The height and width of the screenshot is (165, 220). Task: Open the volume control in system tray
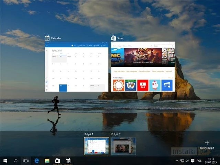point(187,161)
